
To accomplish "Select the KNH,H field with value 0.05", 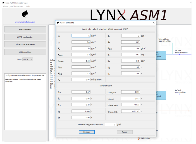I will pos(81,61).
